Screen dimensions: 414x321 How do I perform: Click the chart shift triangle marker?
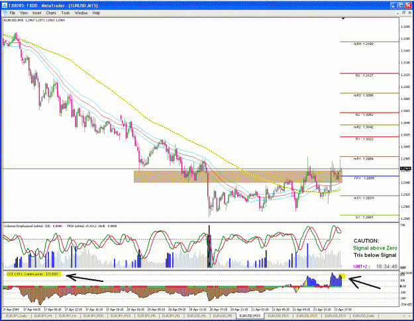(x=343, y=19)
